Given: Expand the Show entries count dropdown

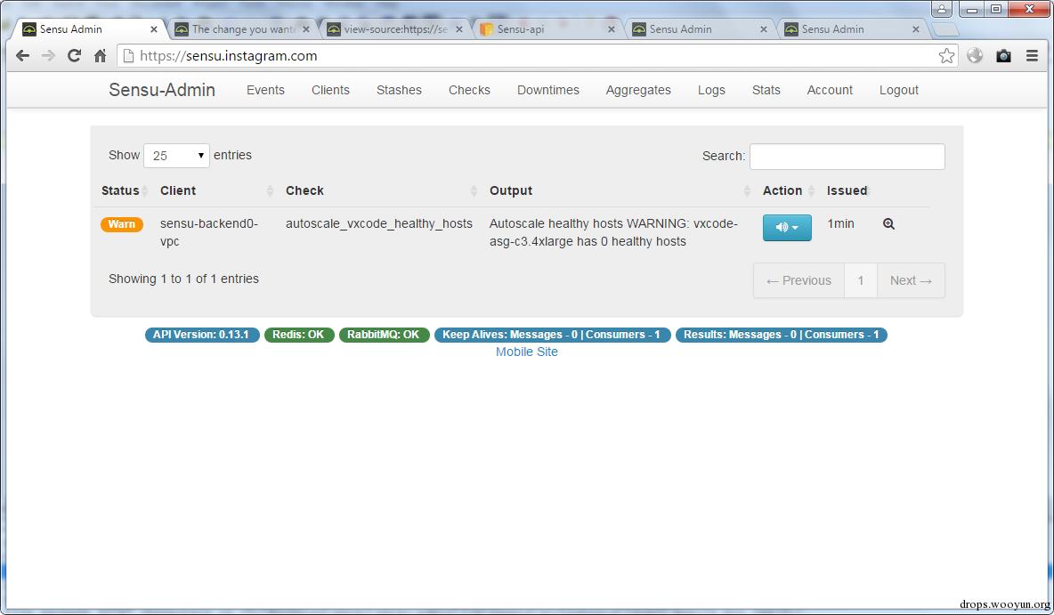Looking at the screenshot, I should [x=176, y=155].
